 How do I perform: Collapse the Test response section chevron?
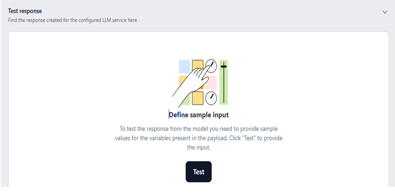coord(385,12)
